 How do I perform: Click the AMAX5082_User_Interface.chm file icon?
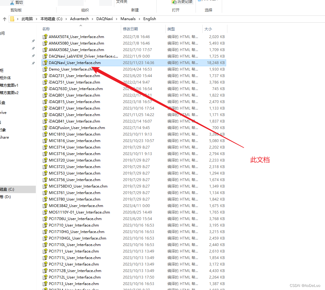pos(45,50)
